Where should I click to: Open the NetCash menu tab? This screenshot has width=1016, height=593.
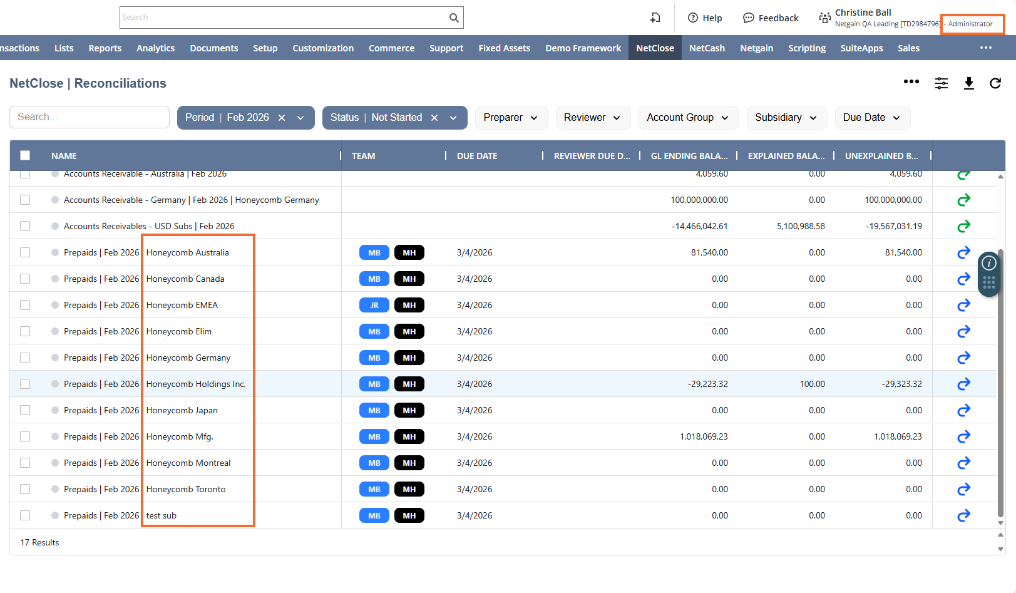tap(707, 48)
